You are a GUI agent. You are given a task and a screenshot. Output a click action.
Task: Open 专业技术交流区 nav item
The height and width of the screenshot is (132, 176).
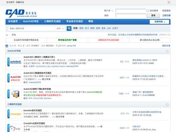74,21
